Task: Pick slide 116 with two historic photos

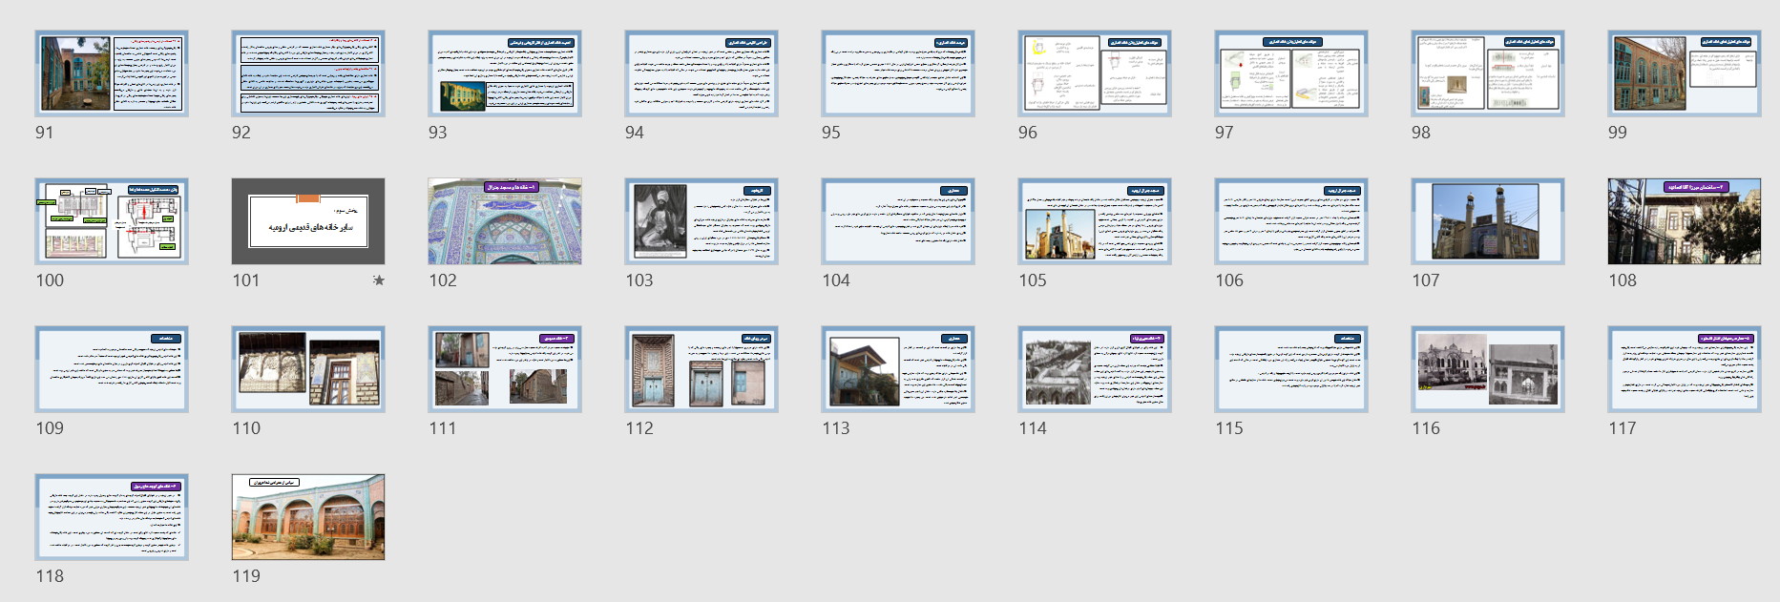Action: point(1488,369)
